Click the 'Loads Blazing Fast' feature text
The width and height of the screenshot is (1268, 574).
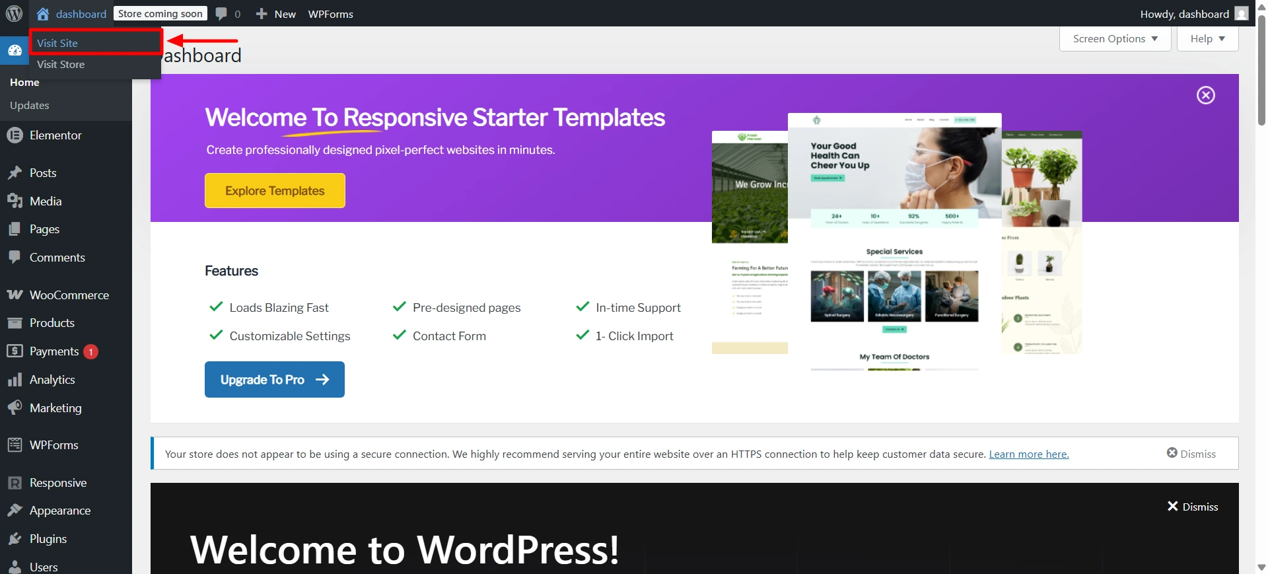pos(279,308)
